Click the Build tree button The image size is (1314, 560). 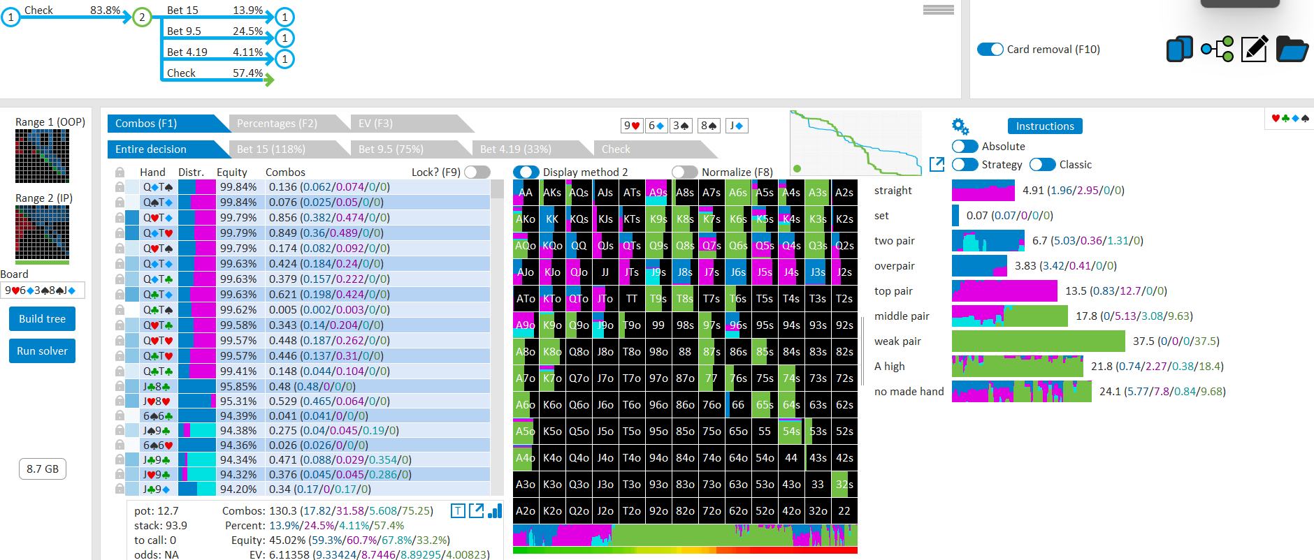click(43, 319)
